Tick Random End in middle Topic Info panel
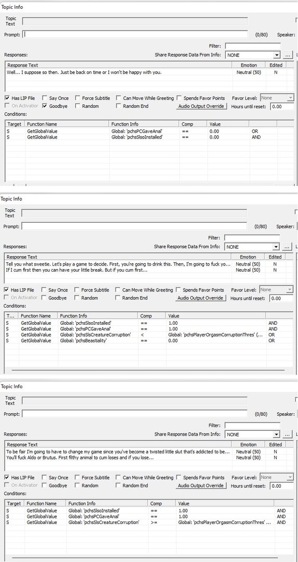 [x=118, y=298]
